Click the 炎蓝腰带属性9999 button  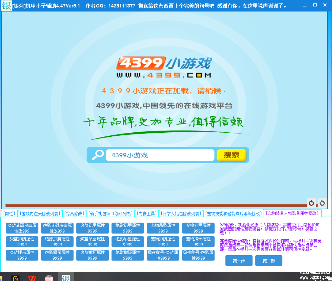click(22, 255)
